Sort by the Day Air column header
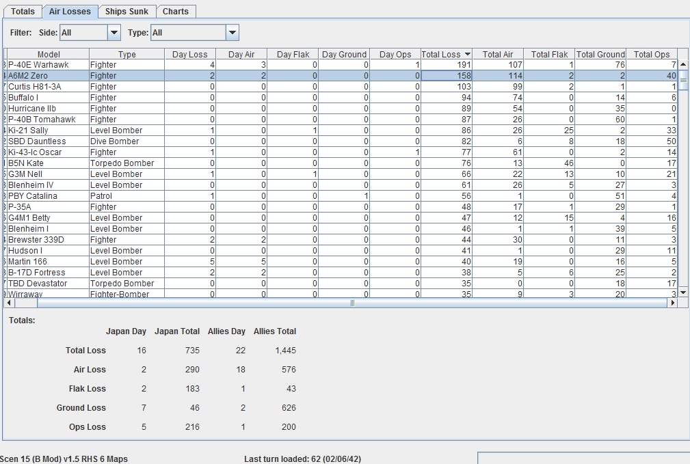This screenshot has width=690, height=464. pyautogui.click(x=241, y=54)
